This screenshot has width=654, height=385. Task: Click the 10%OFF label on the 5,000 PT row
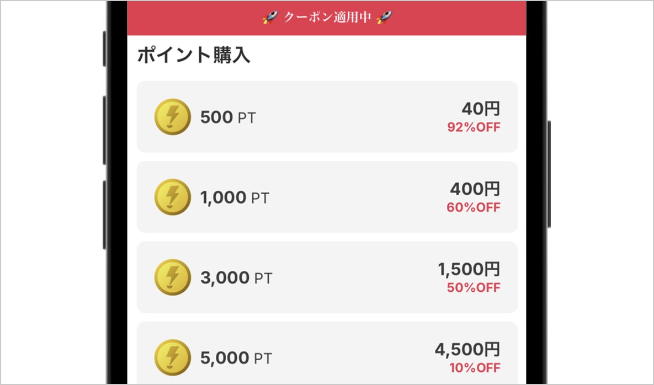[x=474, y=367]
